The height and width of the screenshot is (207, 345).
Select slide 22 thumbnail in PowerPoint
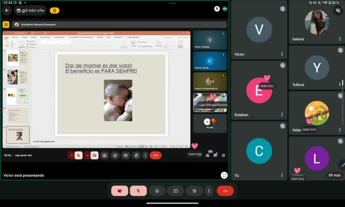tap(18, 77)
